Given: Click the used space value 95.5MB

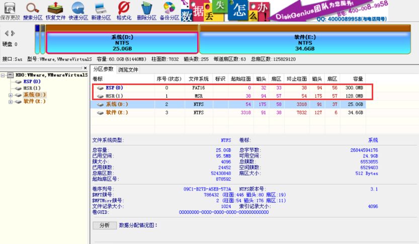Looking at the screenshot, I should (x=223, y=156).
